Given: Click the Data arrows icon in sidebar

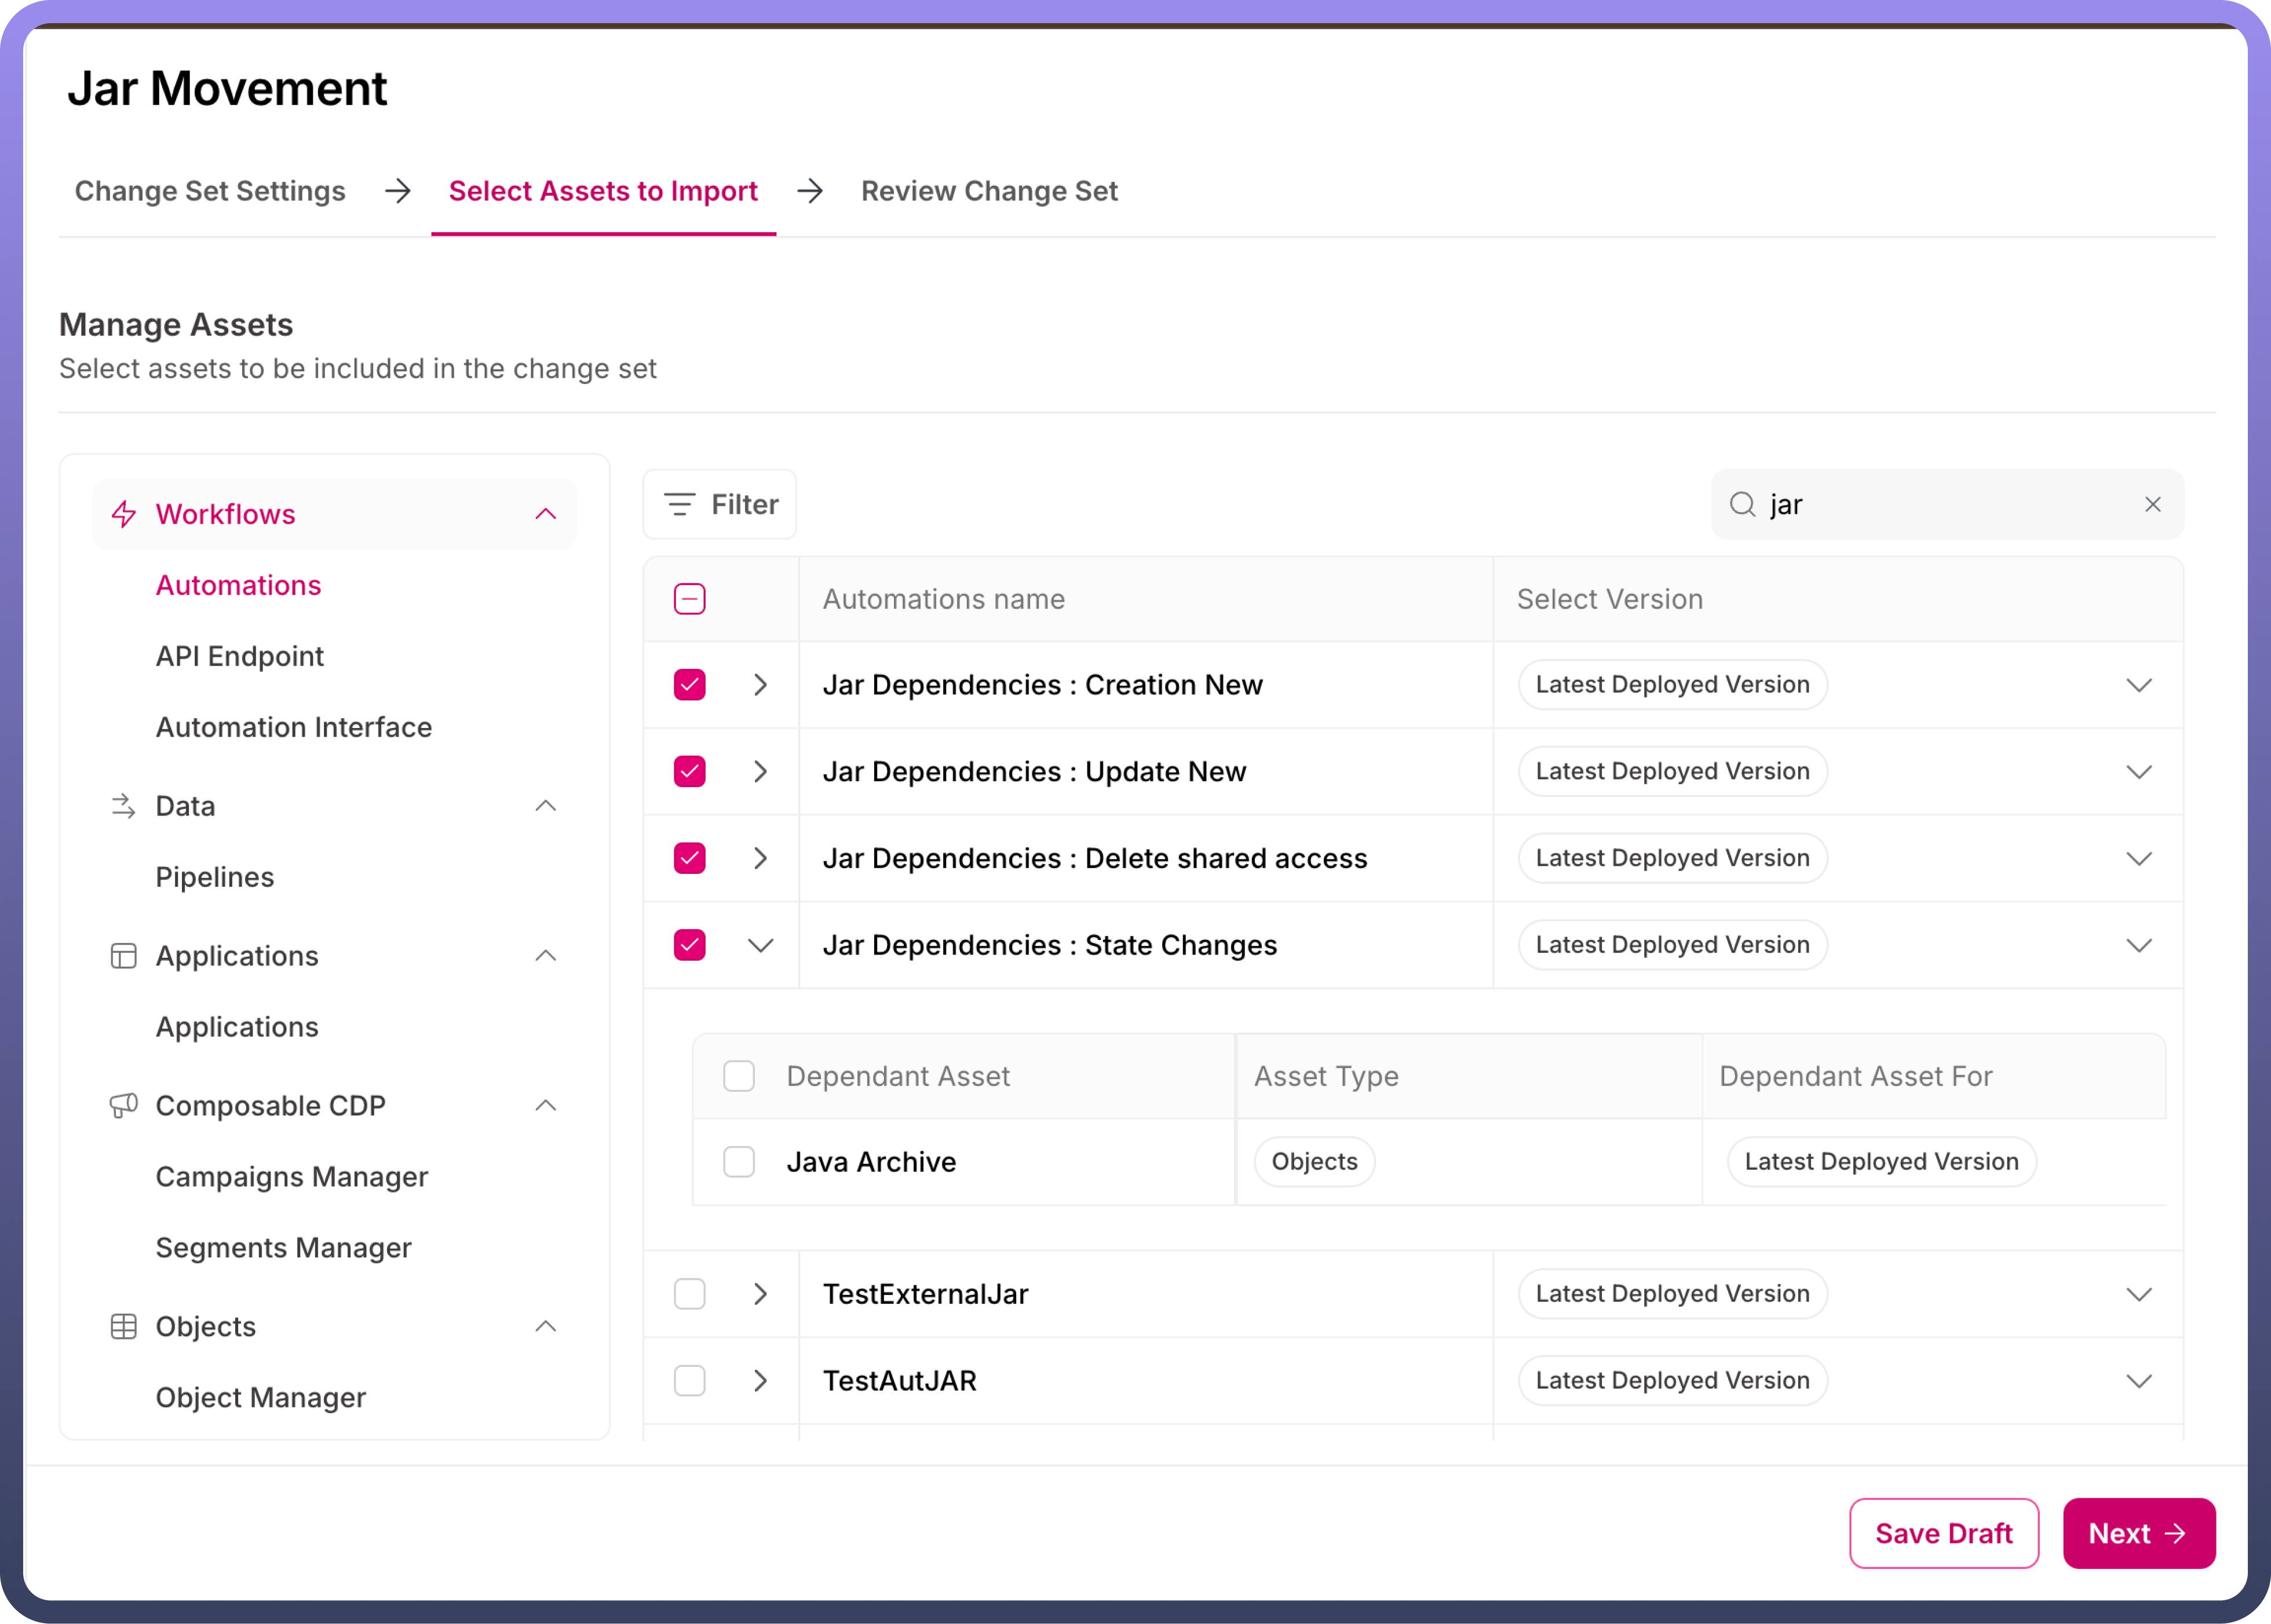Looking at the screenshot, I should [x=124, y=806].
